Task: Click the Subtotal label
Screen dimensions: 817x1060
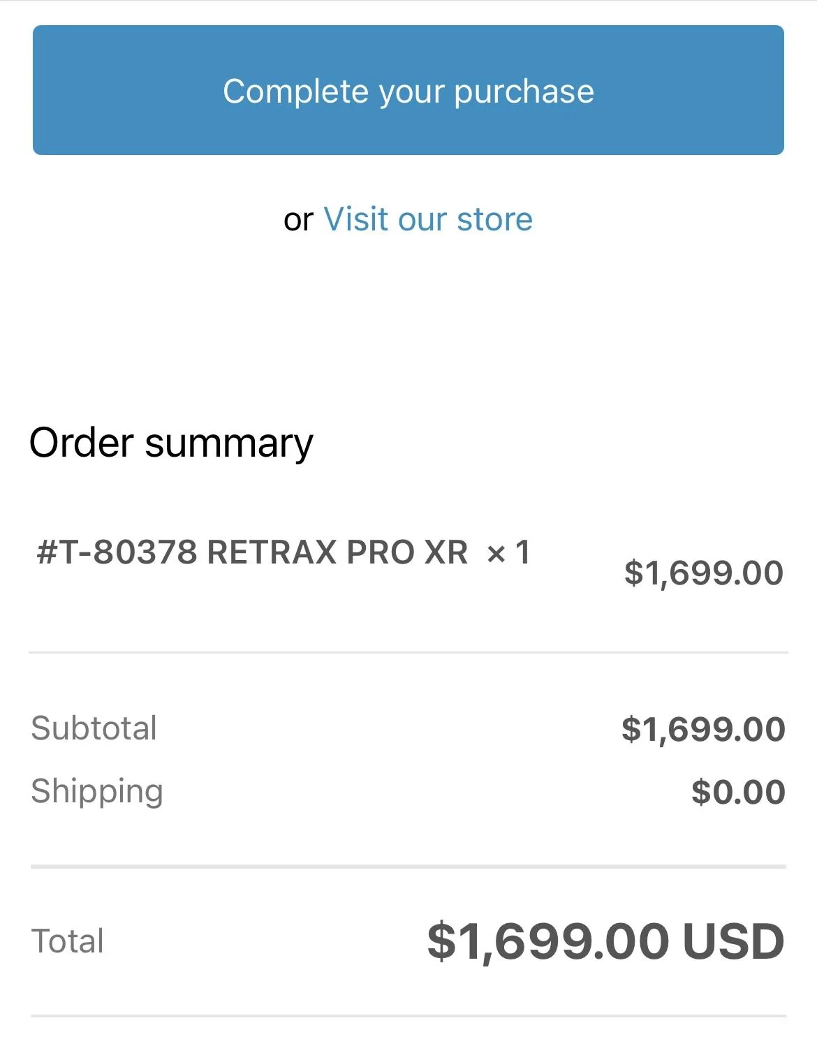Action: (x=94, y=728)
